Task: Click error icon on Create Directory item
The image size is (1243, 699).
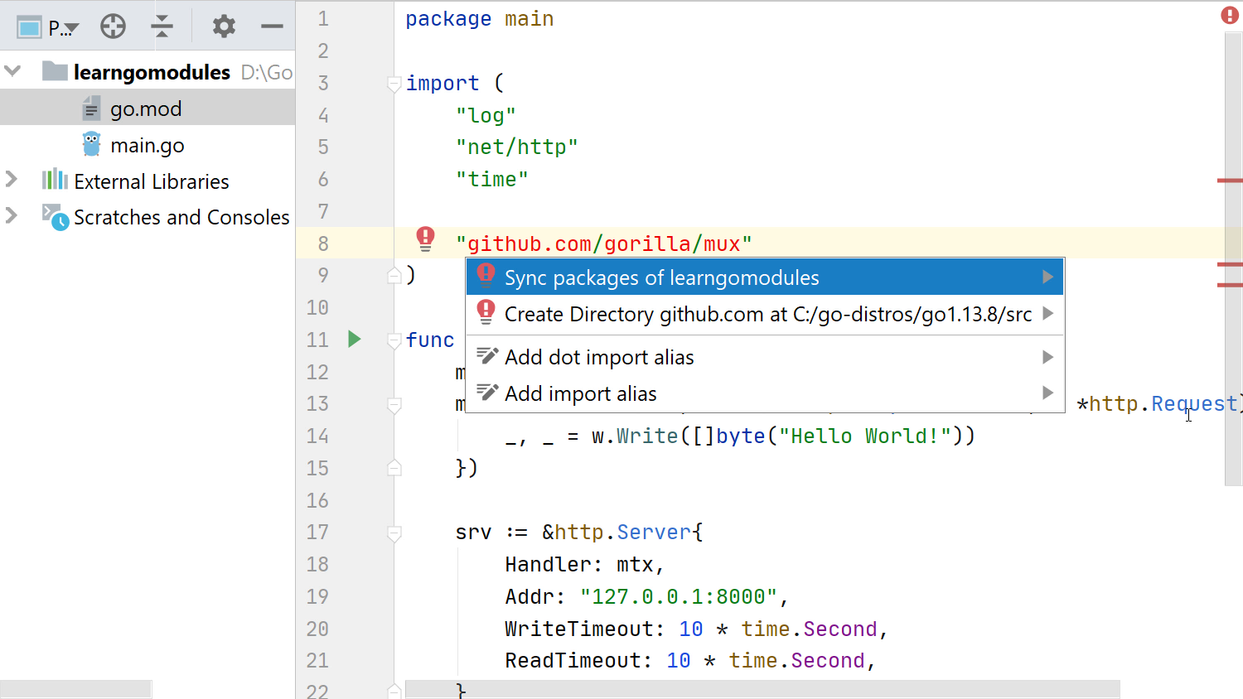Action: [486, 312]
